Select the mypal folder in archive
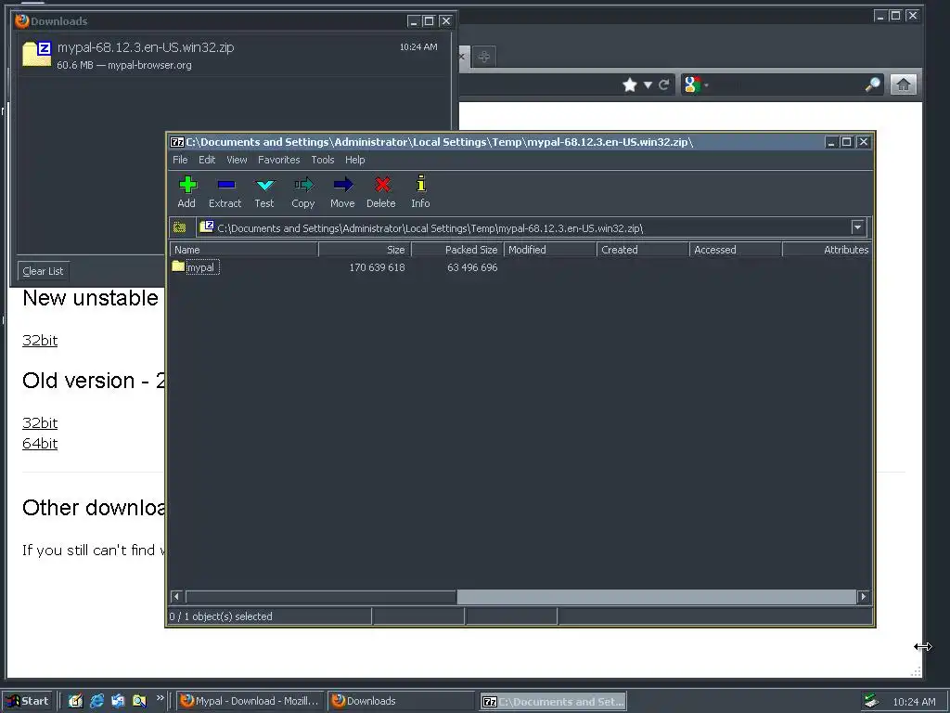This screenshot has height=713, width=950. pyautogui.click(x=195, y=267)
